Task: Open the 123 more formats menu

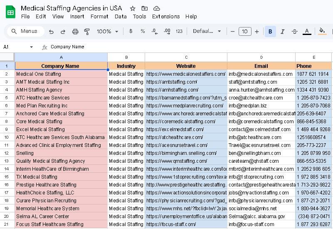Action: tap(179, 31)
